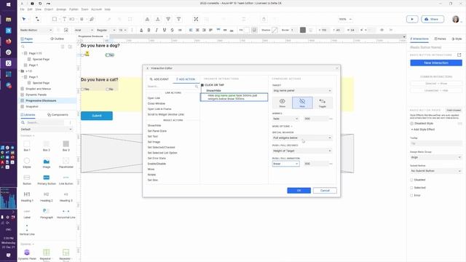The image size is (466, 262).
Task: Open the Style tab in inspector
Action: coord(457,39)
